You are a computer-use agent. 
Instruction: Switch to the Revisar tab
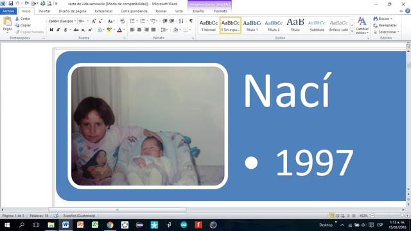[x=161, y=11]
